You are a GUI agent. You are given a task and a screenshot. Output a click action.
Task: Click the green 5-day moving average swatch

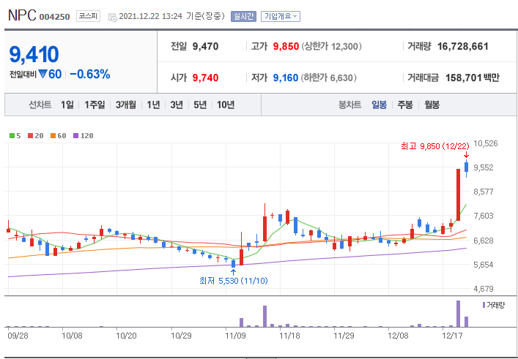coord(12,135)
